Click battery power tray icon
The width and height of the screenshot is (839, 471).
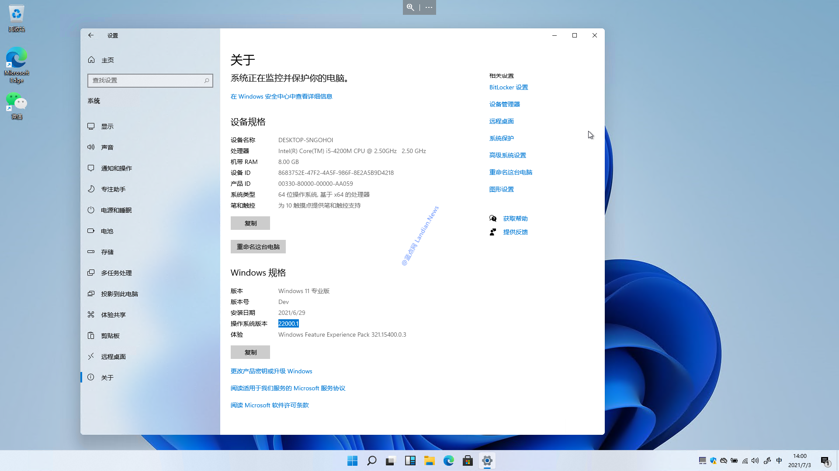pyautogui.click(x=734, y=461)
